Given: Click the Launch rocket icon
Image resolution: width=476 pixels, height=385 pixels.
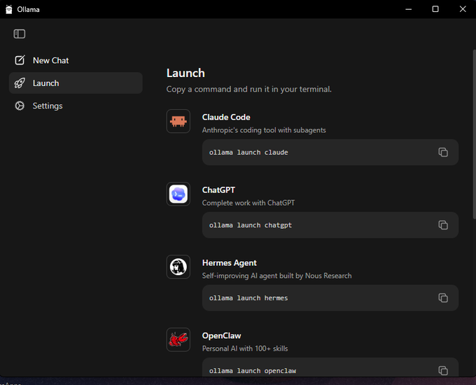Looking at the screenshot, I should coord(20,83).
